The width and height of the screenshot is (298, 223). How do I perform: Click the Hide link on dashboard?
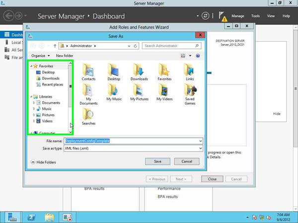277,114
